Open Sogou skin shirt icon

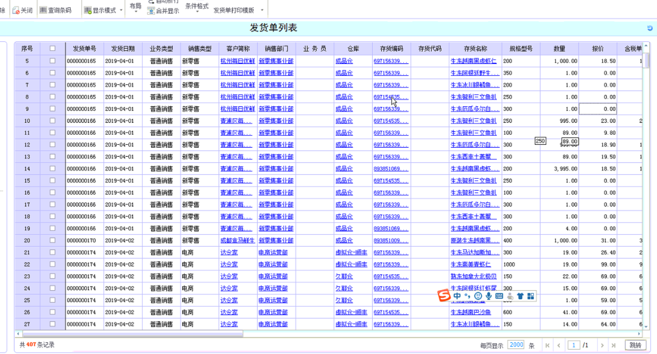[x=520, y=296]
